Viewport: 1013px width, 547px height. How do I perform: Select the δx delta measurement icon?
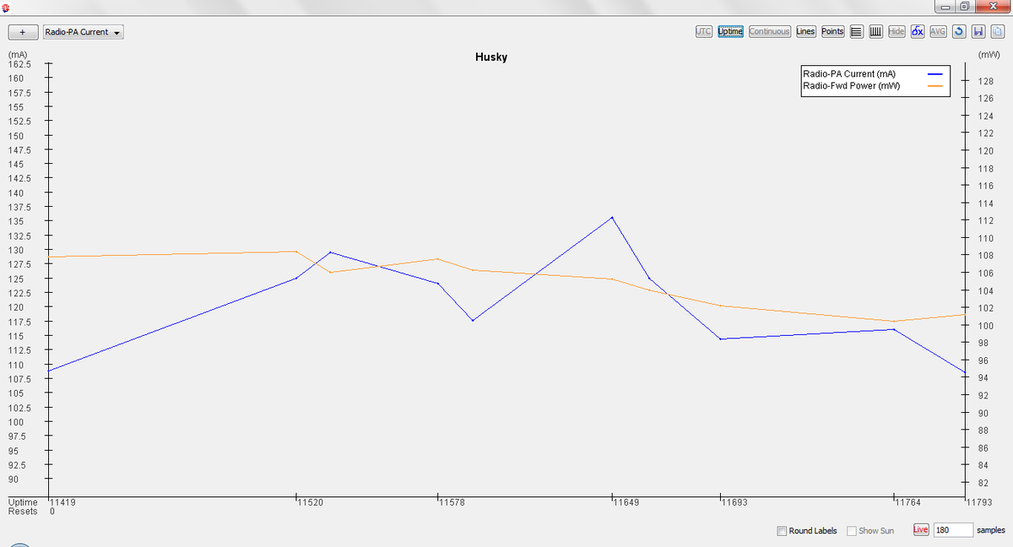tap(918, 31)
